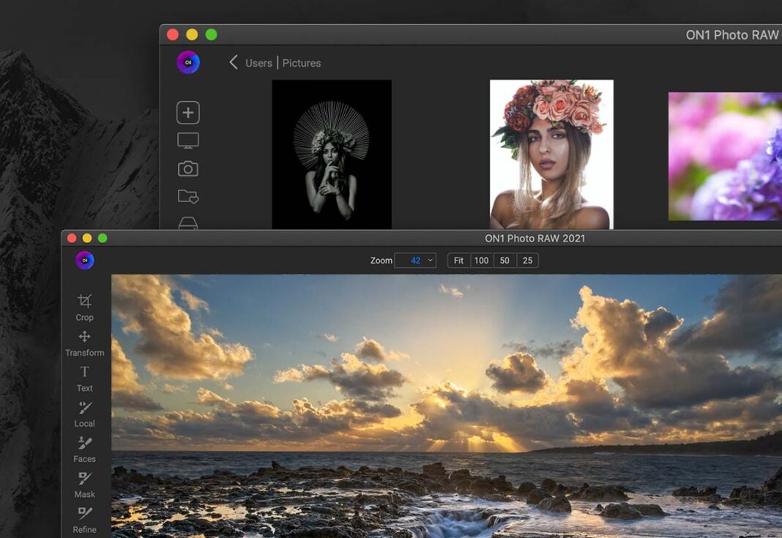782x538 pixels.
Task: Activate the Text tool
Action: coord(84,372)
